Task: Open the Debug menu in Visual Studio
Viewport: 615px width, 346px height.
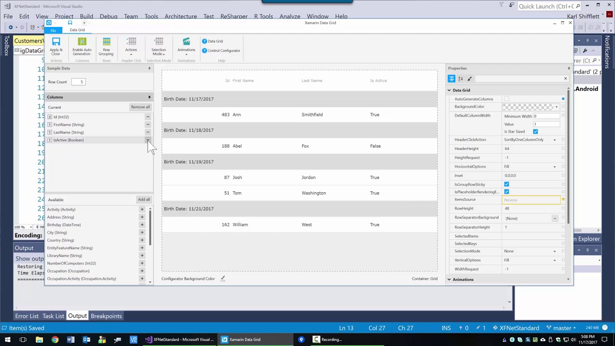Action: pyautogui.click(x=109, y=16)
